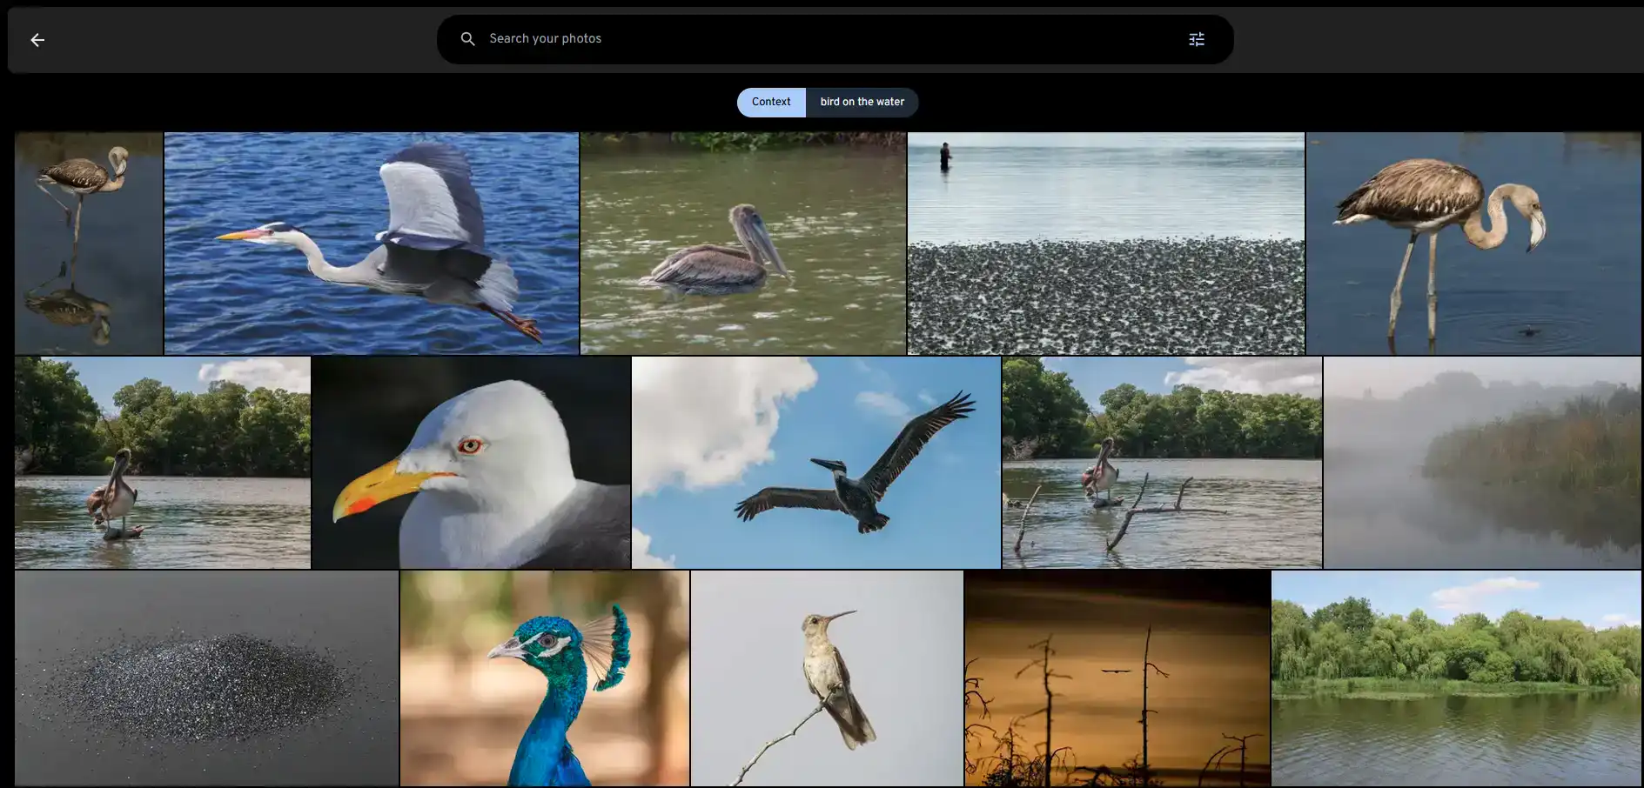Select the pelican perched on driftwood photo
1644x788 pixels.
tap(1162, 462)
